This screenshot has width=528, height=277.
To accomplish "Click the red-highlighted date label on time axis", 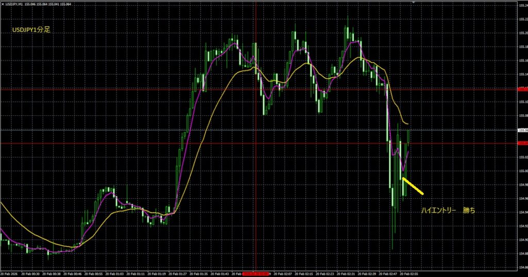I will (256, 274).
